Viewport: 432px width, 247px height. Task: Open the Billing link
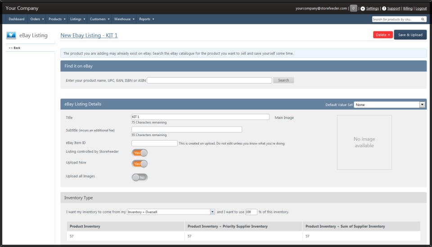(408, 9)
